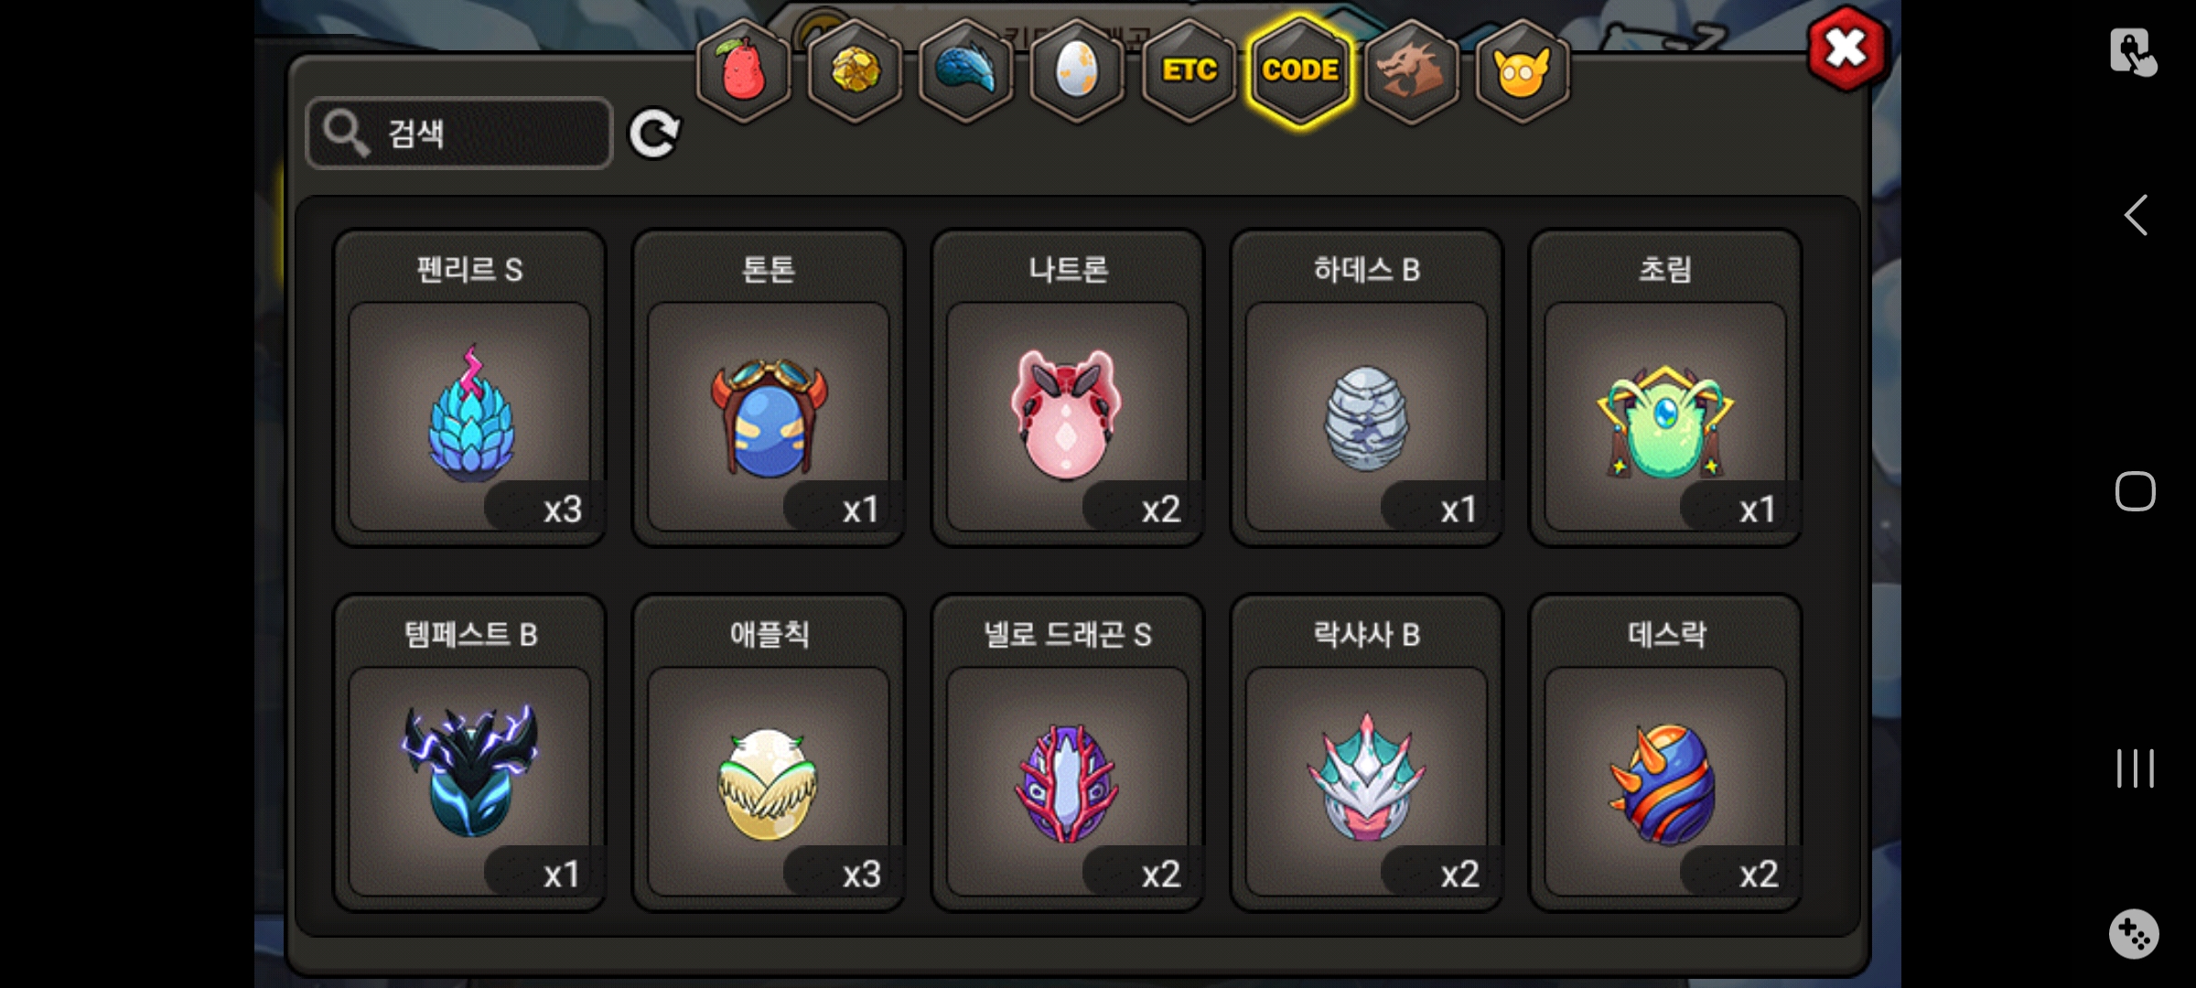Select the pink 나트론 egg
2196x988 pixels.
tap(1068, 388)
